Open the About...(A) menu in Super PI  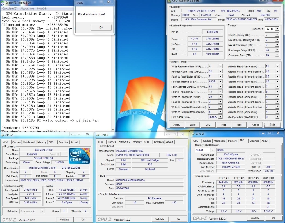click(27, 8)
